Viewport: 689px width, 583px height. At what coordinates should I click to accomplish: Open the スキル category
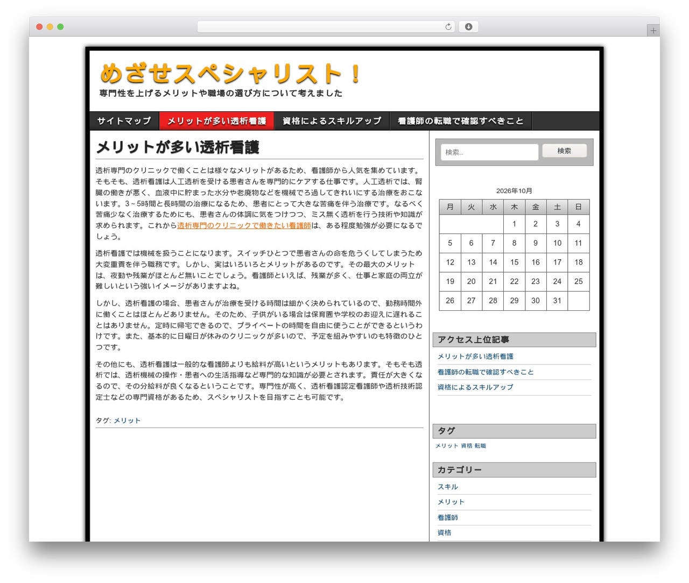coord(448,487)
